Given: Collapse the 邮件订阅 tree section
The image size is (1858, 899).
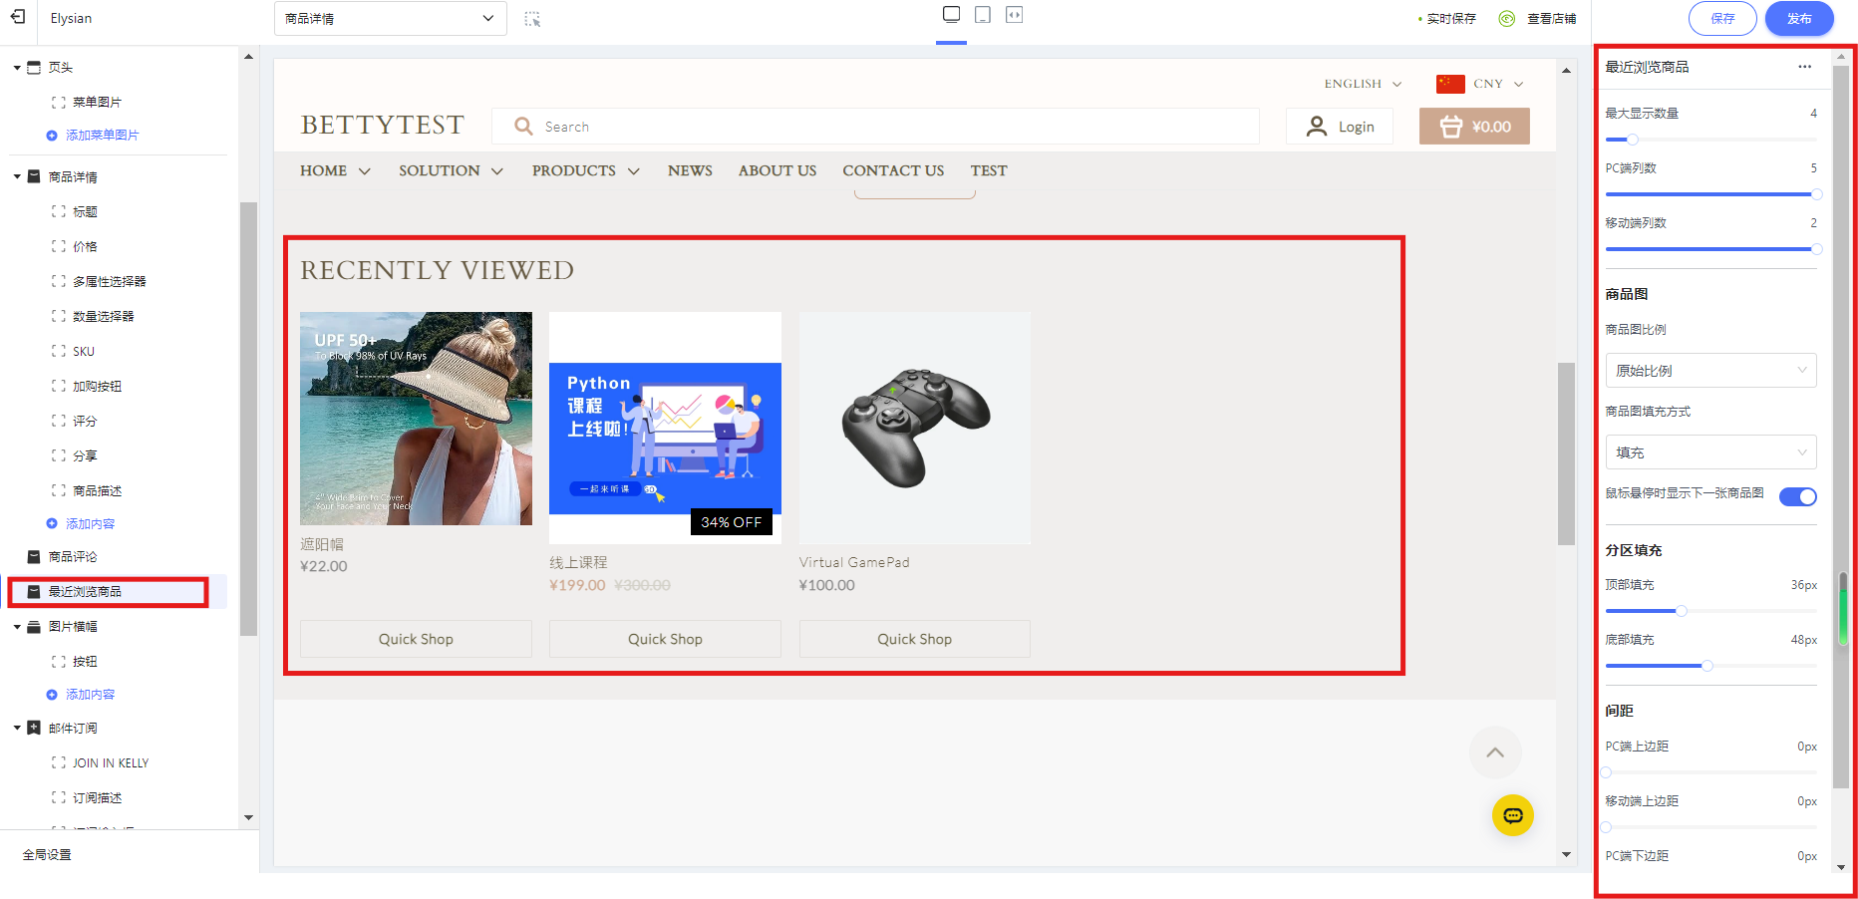Looking at the screenshot, I should pos(17,729).
